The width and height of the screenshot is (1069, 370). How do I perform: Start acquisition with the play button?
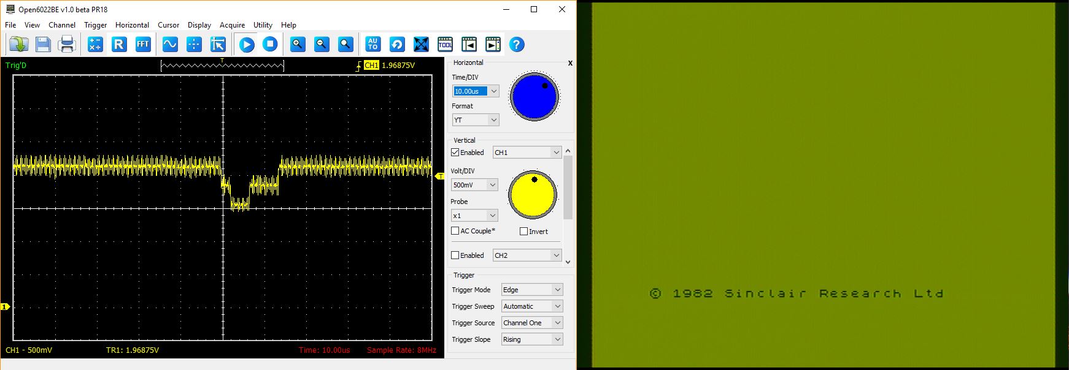pos(247,44)
